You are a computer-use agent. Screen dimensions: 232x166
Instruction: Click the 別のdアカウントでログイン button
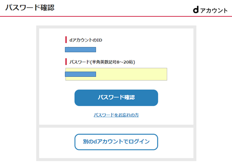click(x=116, y=142)
